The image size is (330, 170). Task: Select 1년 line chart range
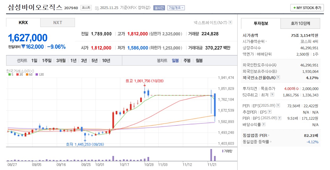(x=73, y=60)
